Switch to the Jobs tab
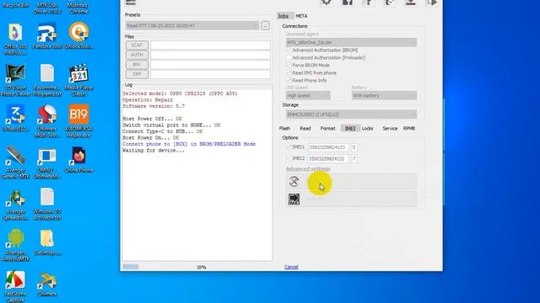 coord(283,16)
